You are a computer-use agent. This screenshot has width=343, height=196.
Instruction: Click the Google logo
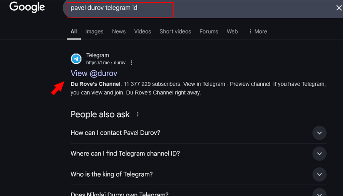[x=27, y=8]
